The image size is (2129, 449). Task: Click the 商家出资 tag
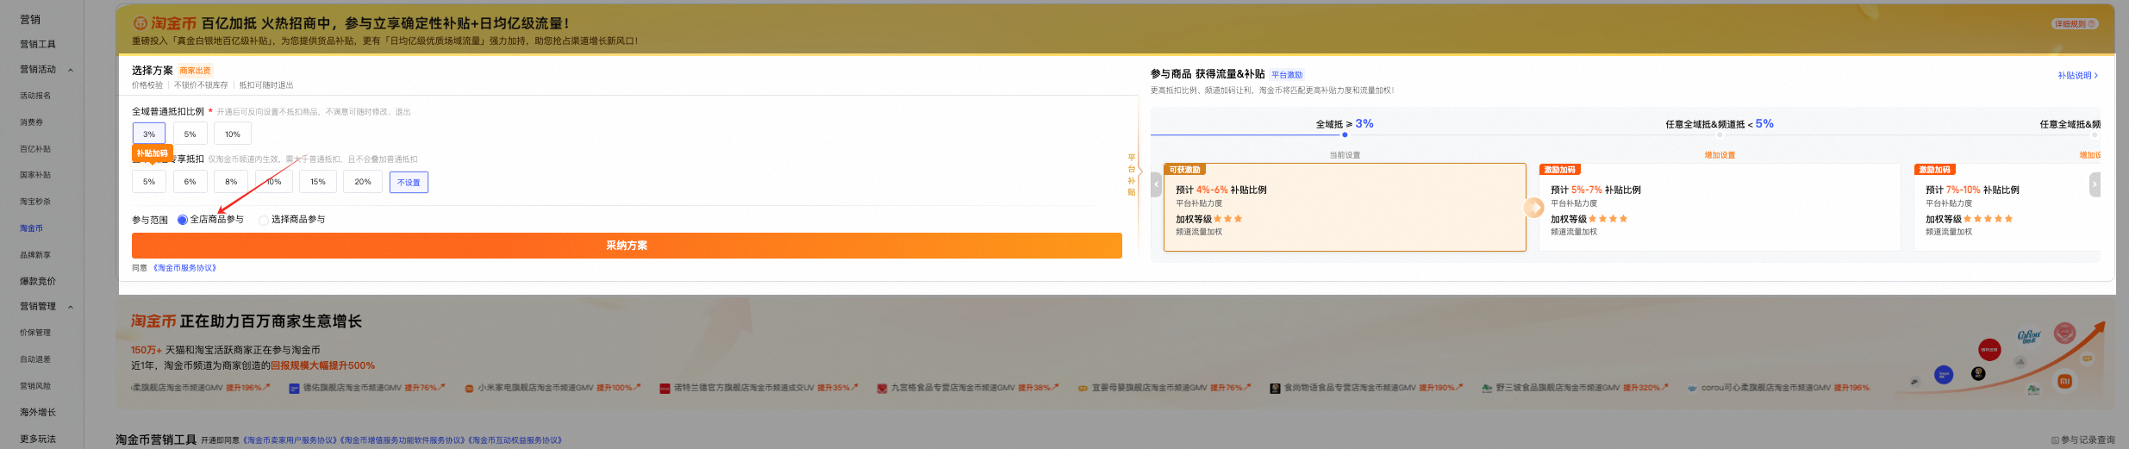(195, 71)
